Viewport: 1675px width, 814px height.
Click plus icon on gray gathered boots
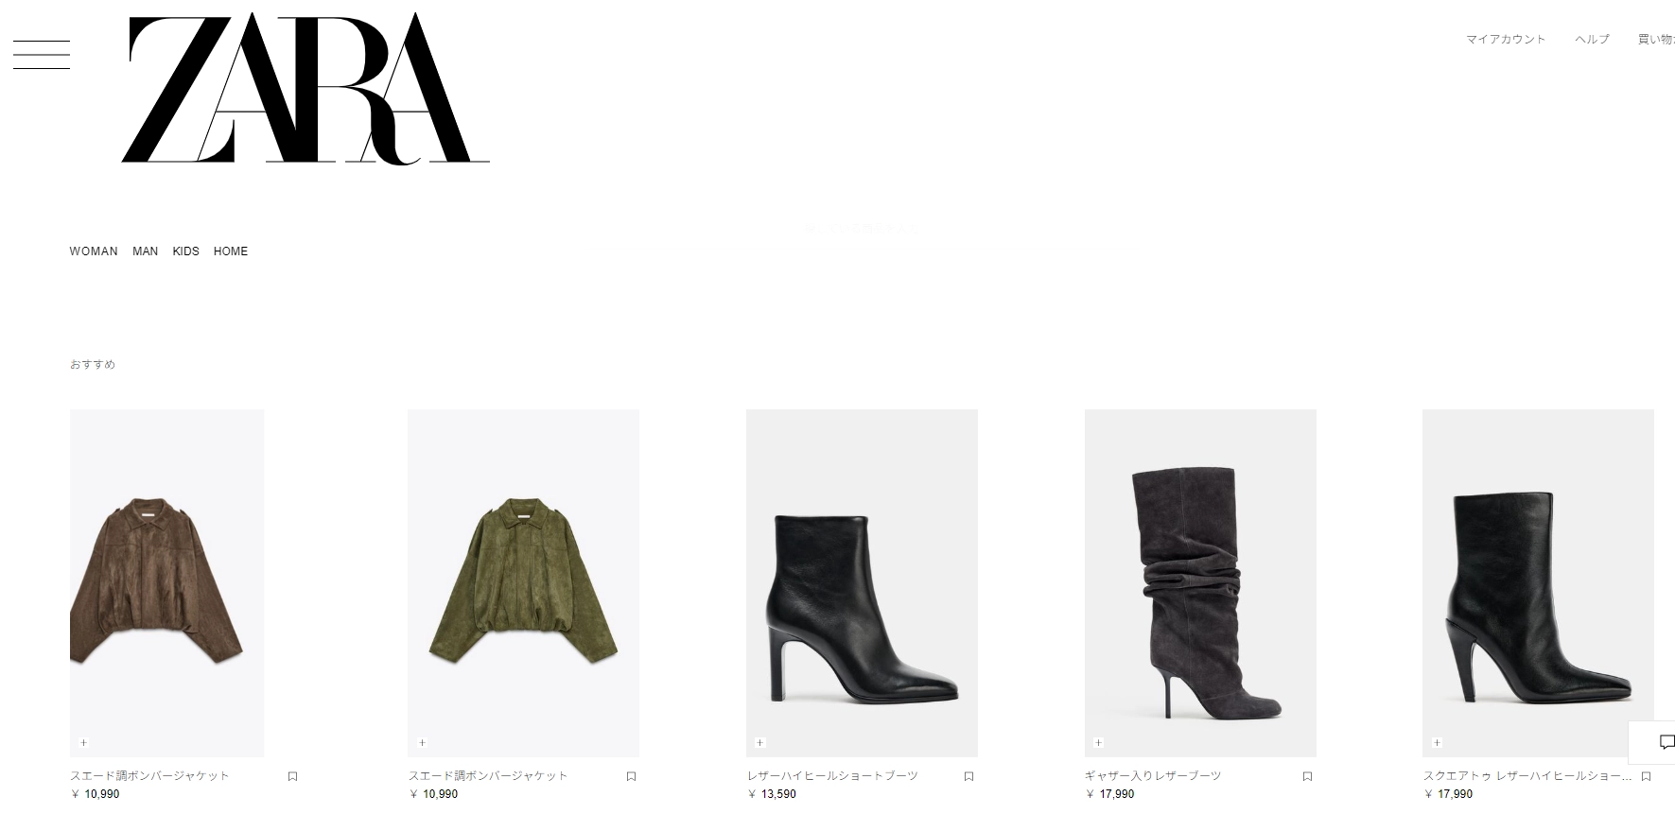[1098, 743]
